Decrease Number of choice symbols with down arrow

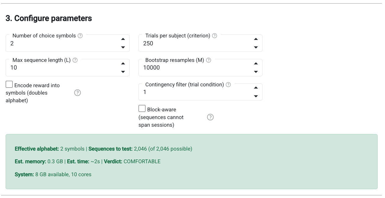point(123,47)
